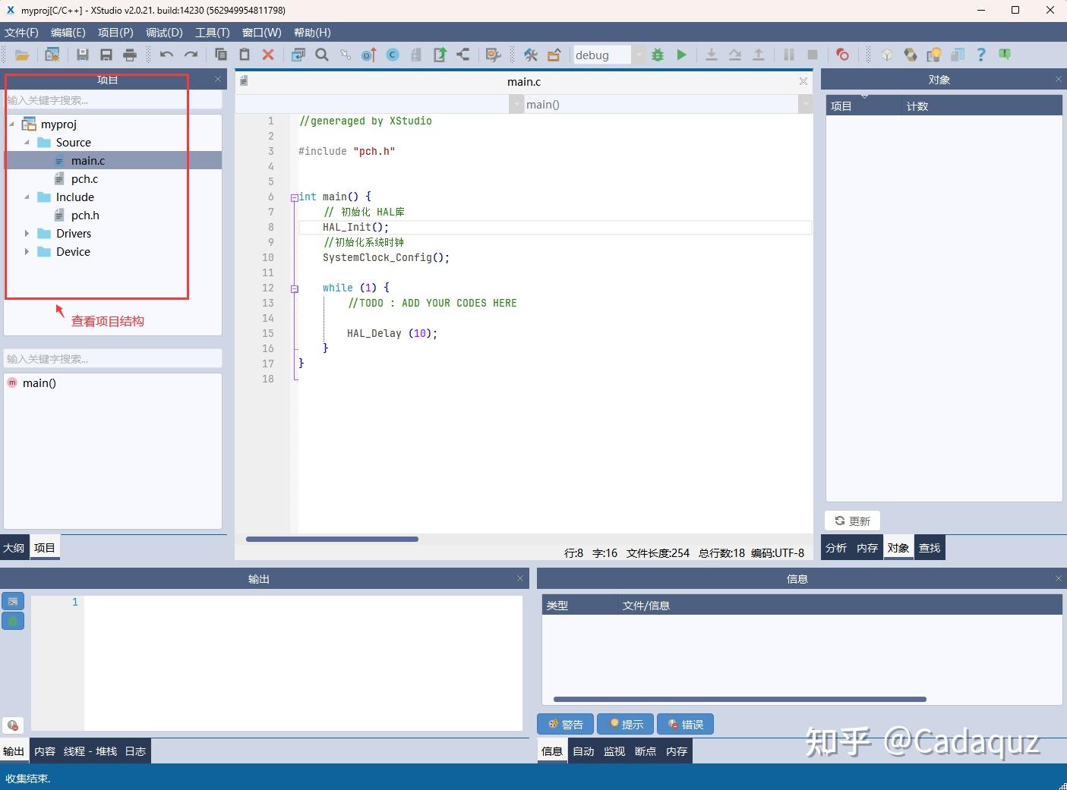Viewport: 1067px width, 790px height.
Task: Click the blue circle C icon
Action: pos(393,55)
